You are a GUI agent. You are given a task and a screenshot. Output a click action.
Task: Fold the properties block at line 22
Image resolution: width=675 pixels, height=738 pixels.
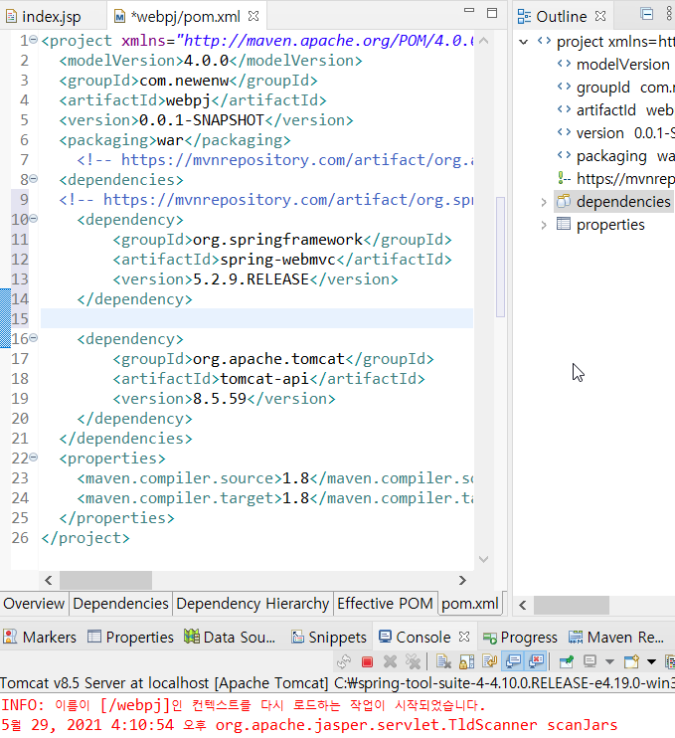(34, 457)
